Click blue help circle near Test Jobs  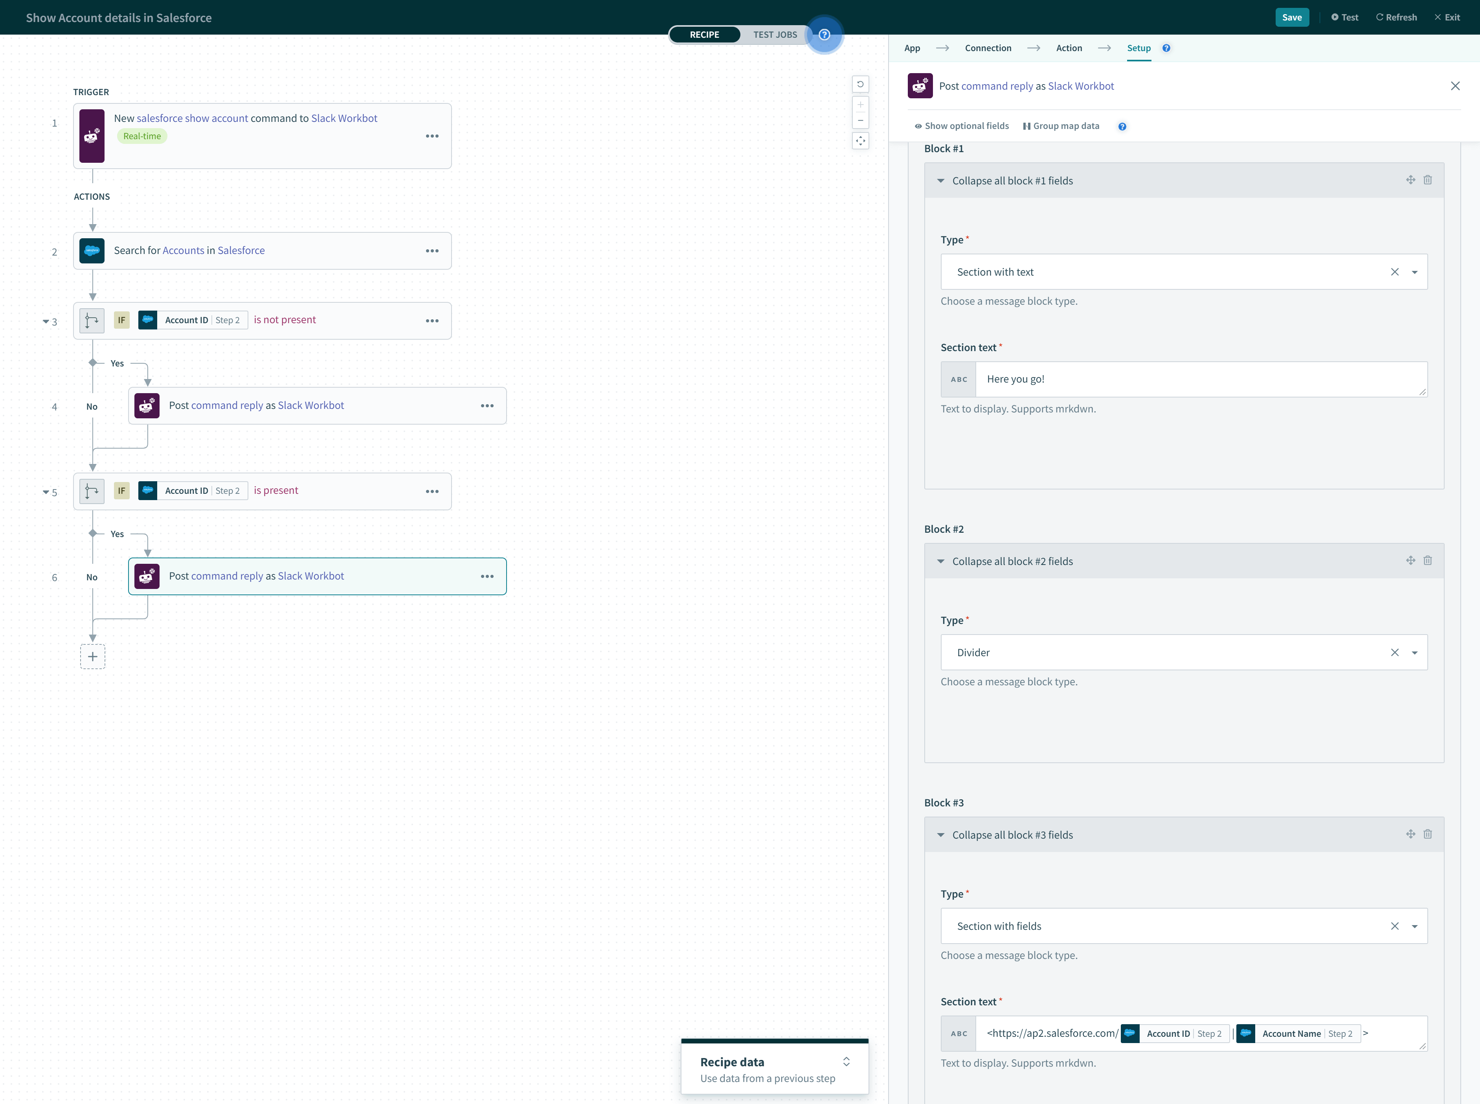pos(824,35)
